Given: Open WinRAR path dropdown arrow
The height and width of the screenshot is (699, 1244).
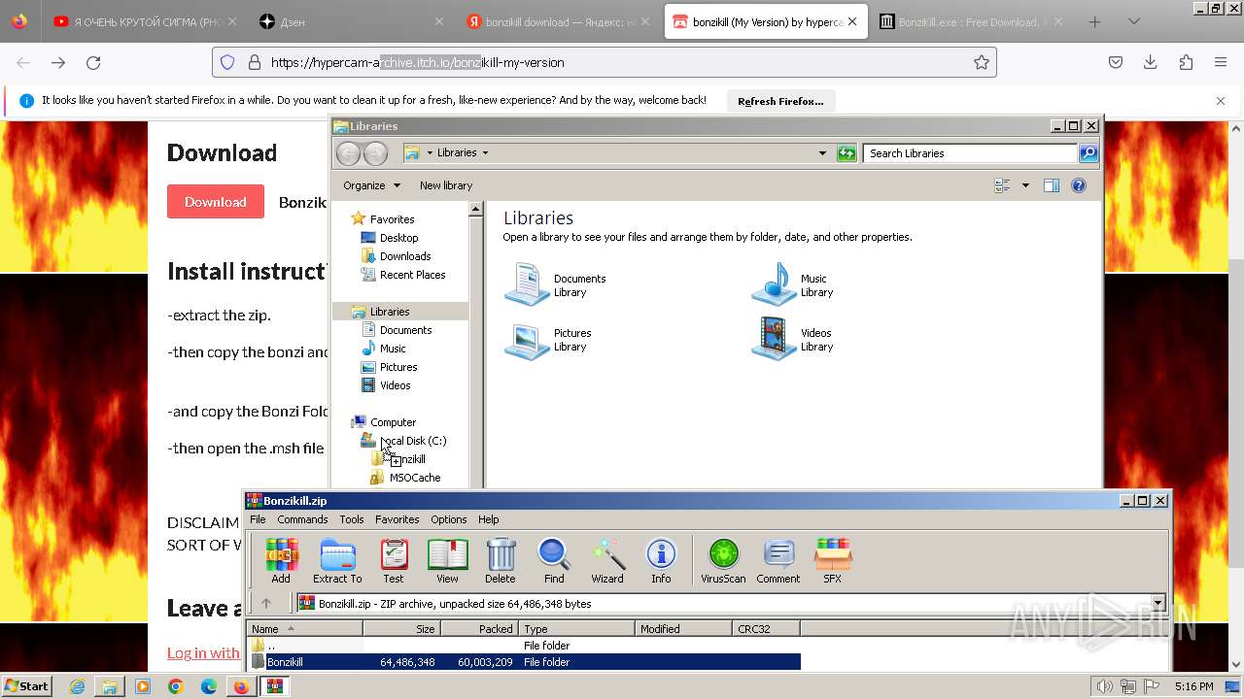Looking at the screenshot, I should pyautogui.click(x=1158, y=603).
